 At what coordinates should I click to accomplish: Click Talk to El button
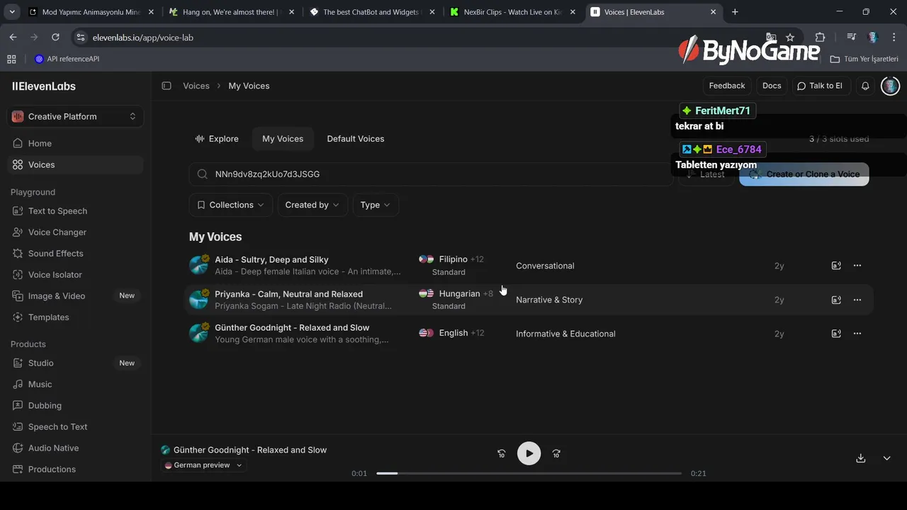click(820, 86)
